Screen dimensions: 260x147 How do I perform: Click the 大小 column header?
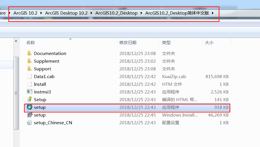209,42
